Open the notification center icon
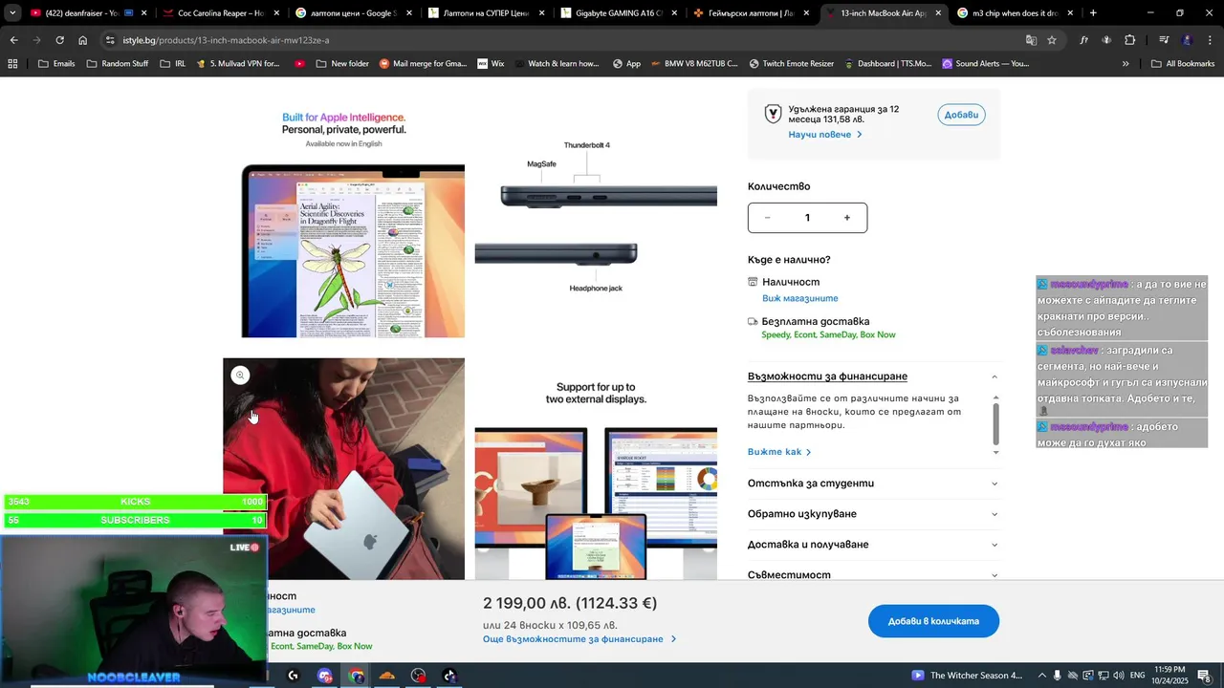1224x688 pixels. click(1204, 676)
